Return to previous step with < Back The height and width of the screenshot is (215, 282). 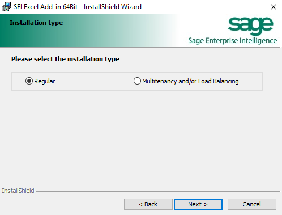[148, 204]
